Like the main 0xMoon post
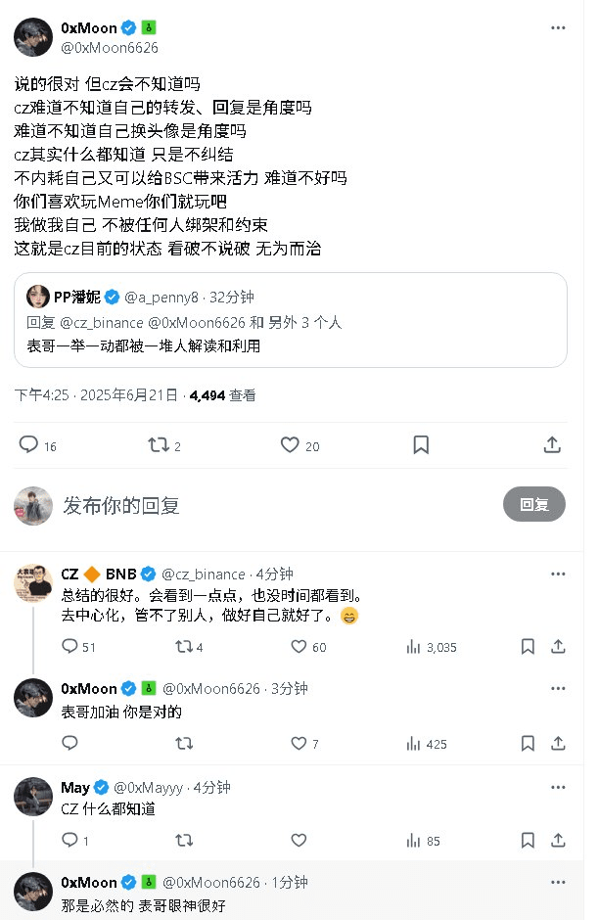 coord(290,445)
